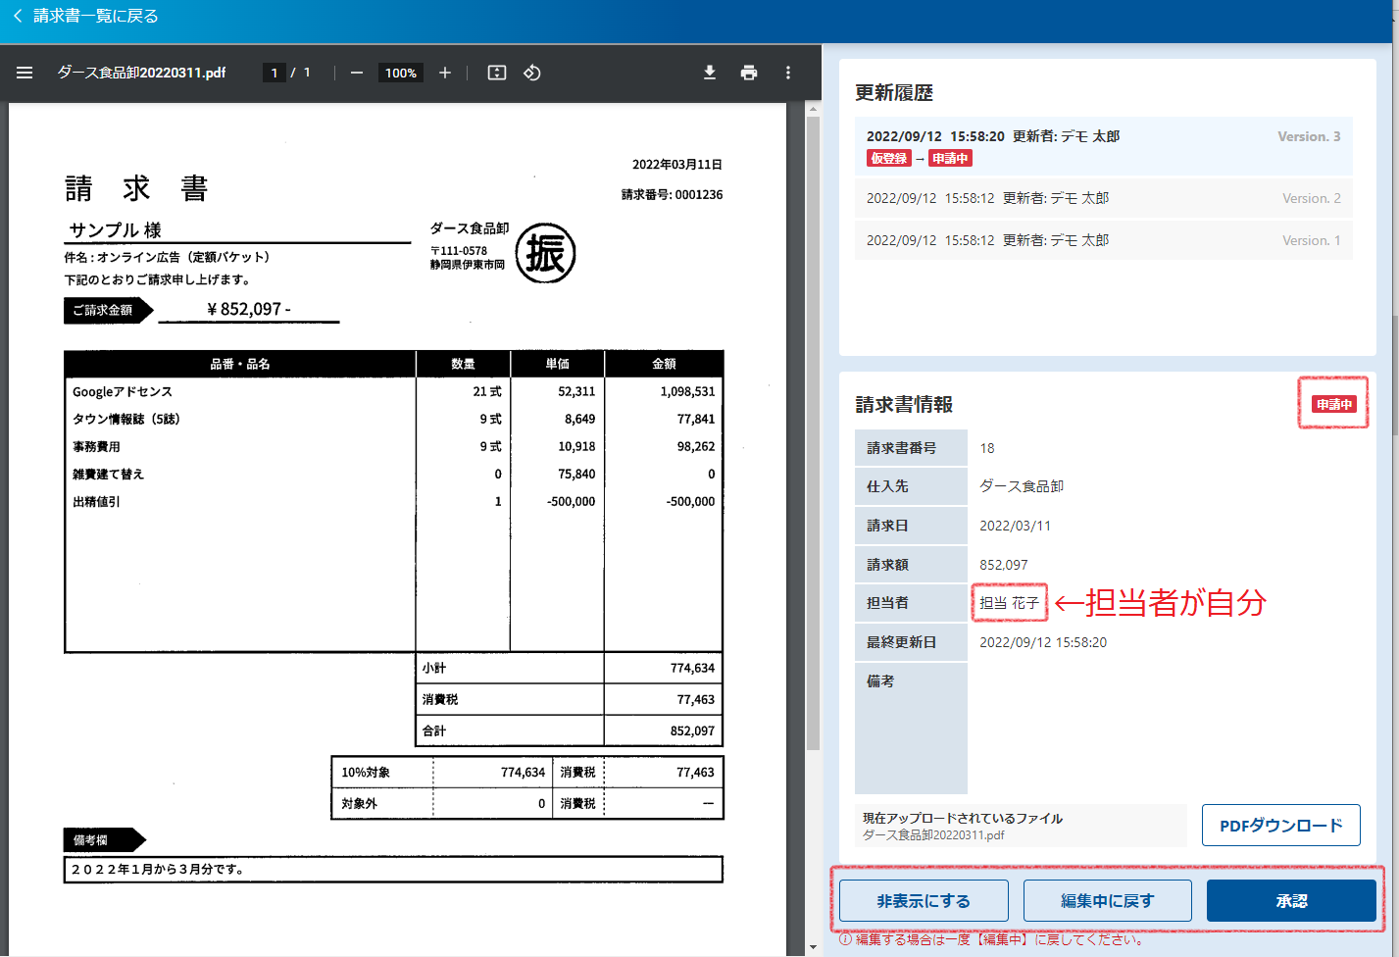The image size is (1399, 957).
Task: Select the Version. 3 history entry
Action: [x=1103, y=146]
